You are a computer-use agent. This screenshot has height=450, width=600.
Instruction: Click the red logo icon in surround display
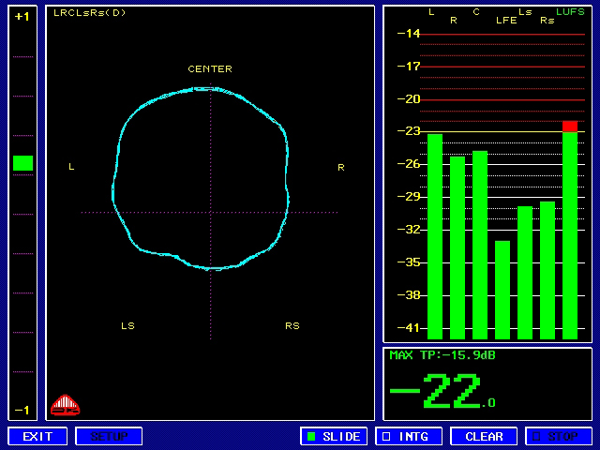tap(65, 405)
